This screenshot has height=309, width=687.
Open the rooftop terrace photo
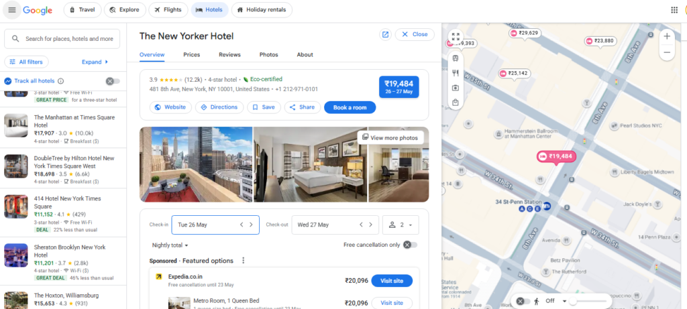point(196,165)
